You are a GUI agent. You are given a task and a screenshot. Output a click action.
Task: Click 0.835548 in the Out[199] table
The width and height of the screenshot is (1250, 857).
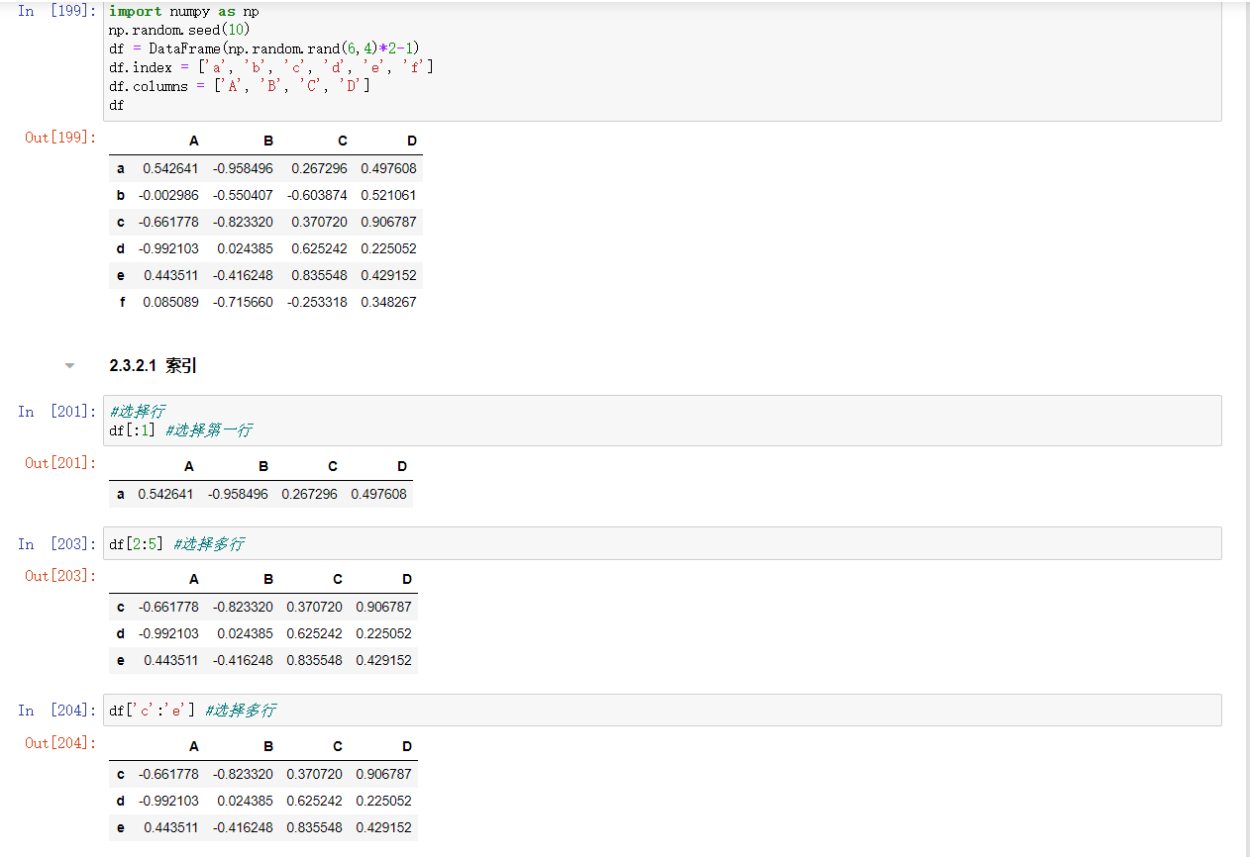pos(319,275)
